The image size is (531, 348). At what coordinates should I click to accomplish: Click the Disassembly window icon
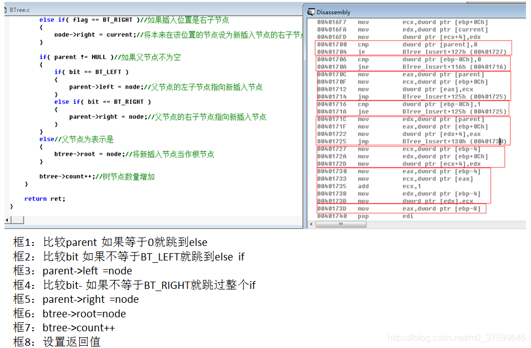(x=311, y=12)
